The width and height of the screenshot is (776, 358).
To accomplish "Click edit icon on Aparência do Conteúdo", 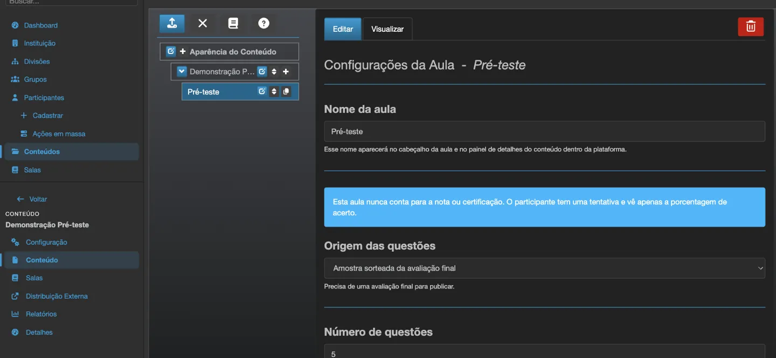I will click(x=171, y=51).
